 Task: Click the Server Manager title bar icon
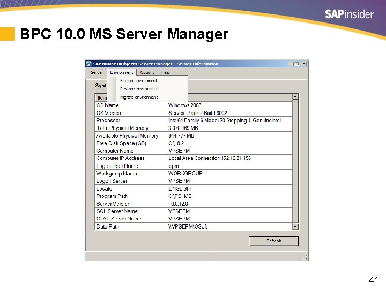(88, 64)
